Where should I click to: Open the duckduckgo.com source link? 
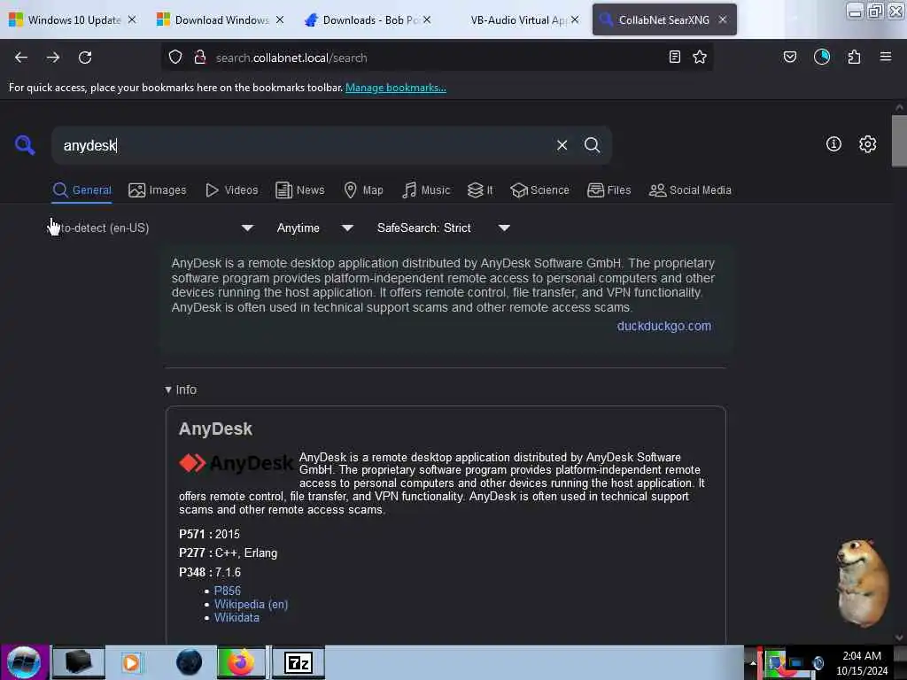664,326
